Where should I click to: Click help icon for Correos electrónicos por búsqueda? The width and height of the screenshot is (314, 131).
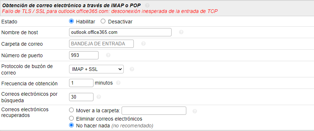(x=99, y=97)
